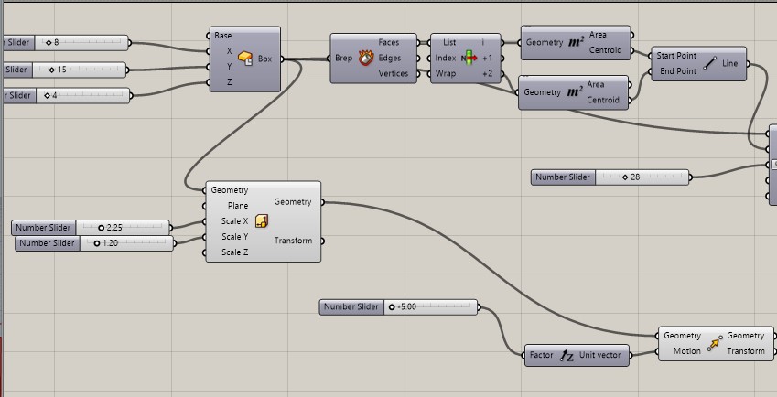The image size is (777, 397).
Task: Click the +1 output of List Item
Action: (488, 58)
